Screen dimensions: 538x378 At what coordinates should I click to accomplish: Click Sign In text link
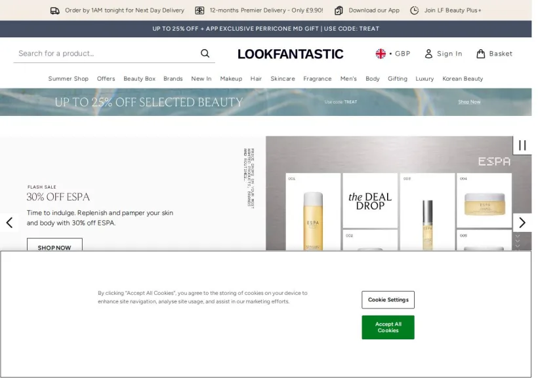(449, 54)
